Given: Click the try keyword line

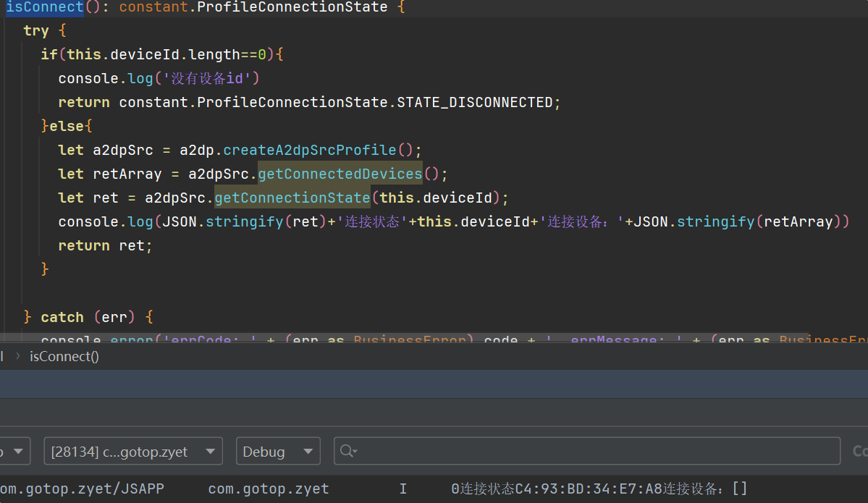Looking at the screenshot, I should pos(45,31).
